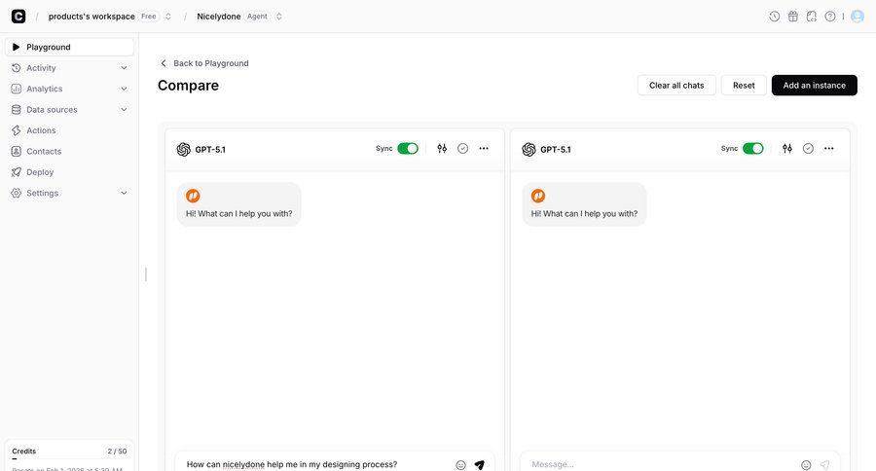The image size is (876, 471).
Task: Click the Deploy rocket icon
Action: tap(17, 172)
